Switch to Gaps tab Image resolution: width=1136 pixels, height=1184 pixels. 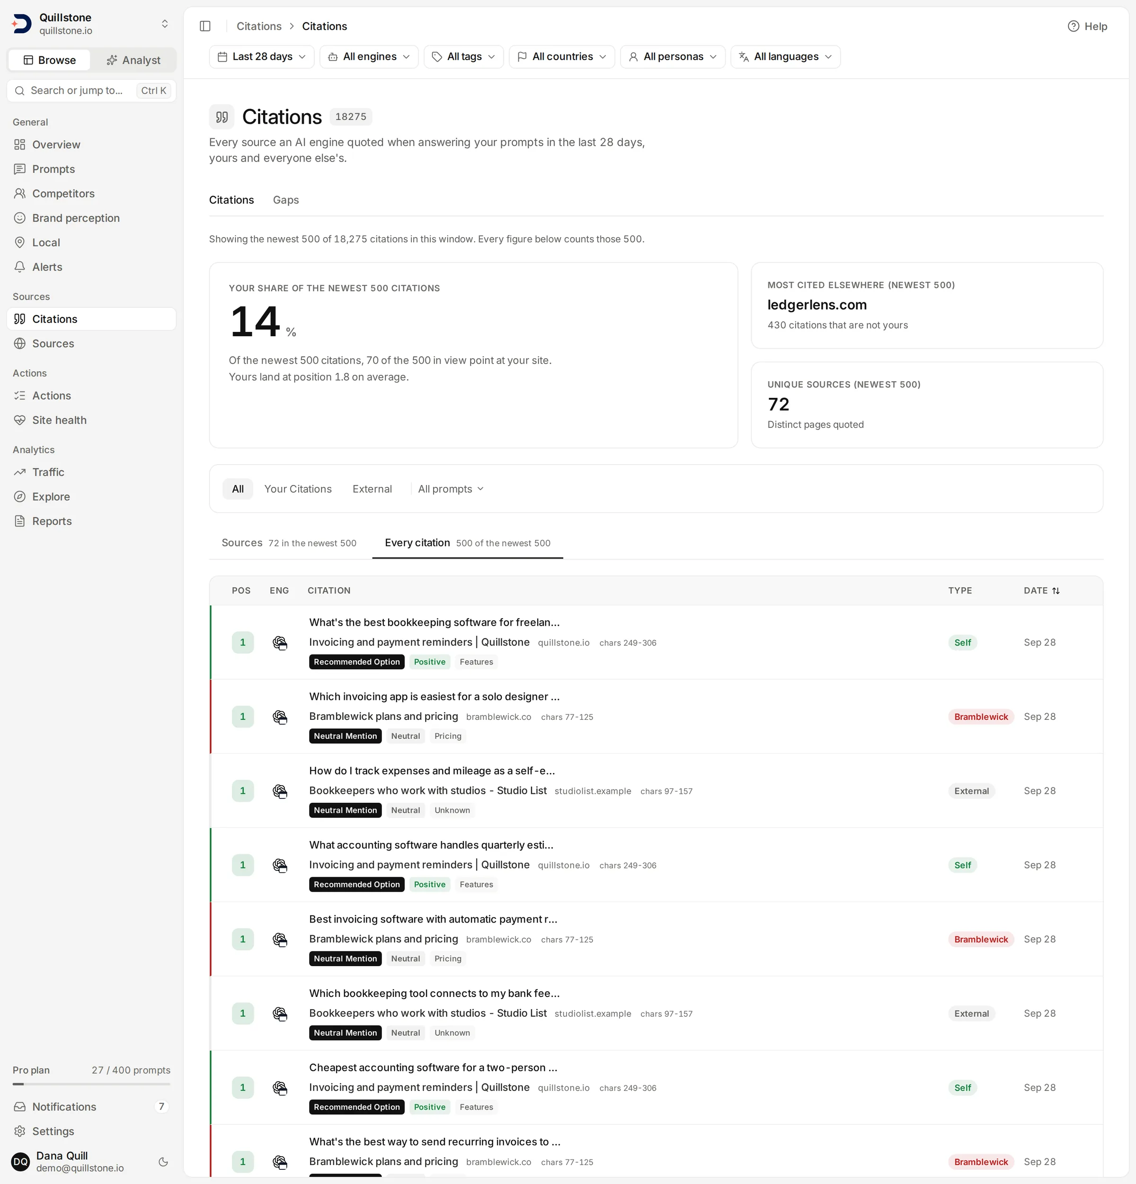point(285,200)
